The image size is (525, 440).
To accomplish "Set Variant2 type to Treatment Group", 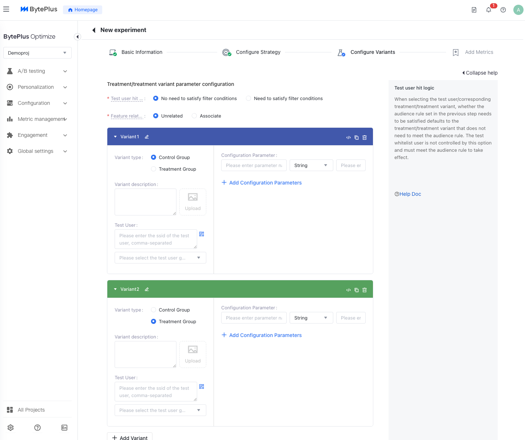I will point(154,321).
